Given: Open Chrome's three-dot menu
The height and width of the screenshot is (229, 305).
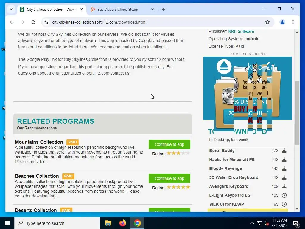Looking at the screenshot, I should [x=293, y=22].
